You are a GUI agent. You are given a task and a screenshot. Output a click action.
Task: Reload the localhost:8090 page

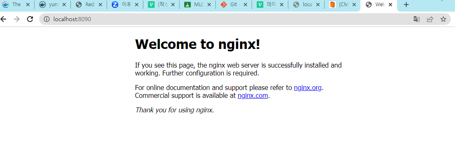[x=30, y=19]
